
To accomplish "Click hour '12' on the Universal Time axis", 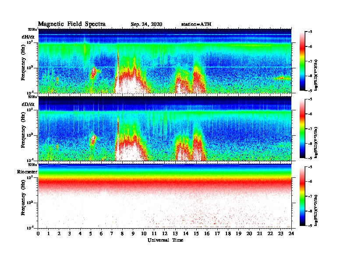I will pyautogui.click(x=165, y=234).
